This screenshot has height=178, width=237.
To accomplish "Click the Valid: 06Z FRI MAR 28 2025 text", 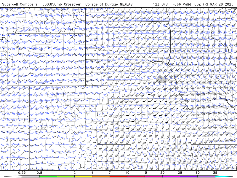I will tap(208, 4).
